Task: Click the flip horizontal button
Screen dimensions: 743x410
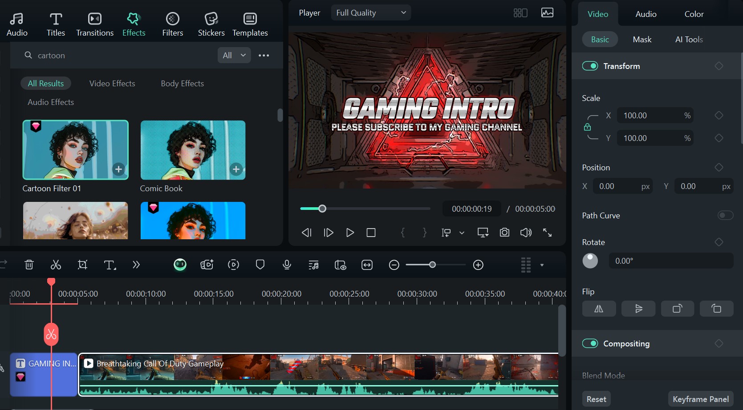Action: [x=599, y=309]
